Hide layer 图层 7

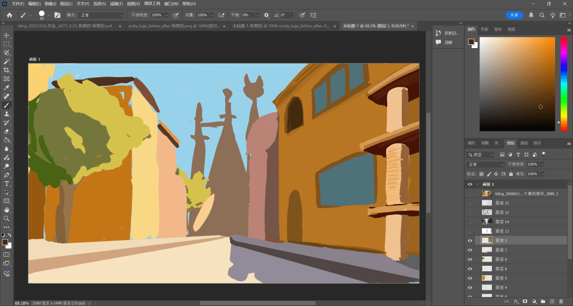coord(470,250)
